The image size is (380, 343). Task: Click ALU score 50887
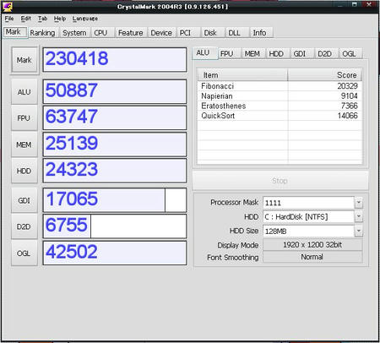(x=115, y=91)
